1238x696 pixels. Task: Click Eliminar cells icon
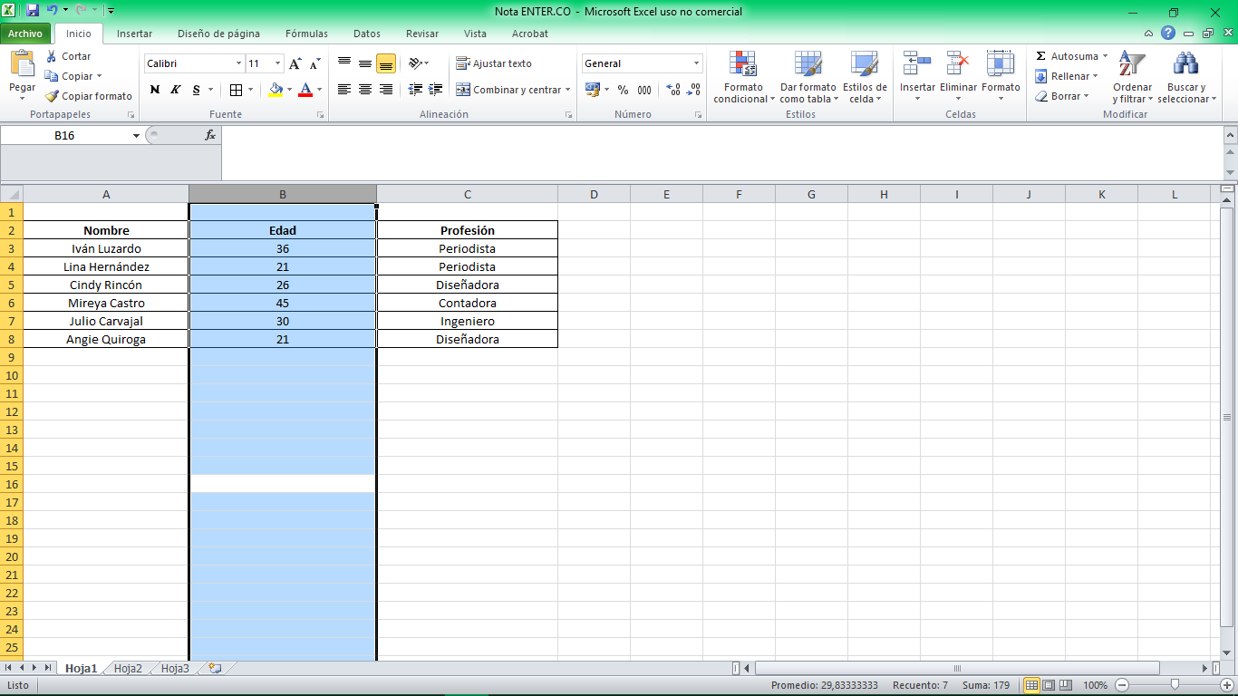click(958, 64)
